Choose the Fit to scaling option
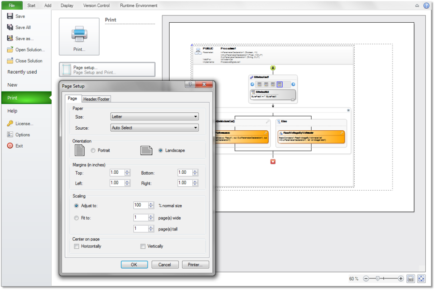 point(76,218)
